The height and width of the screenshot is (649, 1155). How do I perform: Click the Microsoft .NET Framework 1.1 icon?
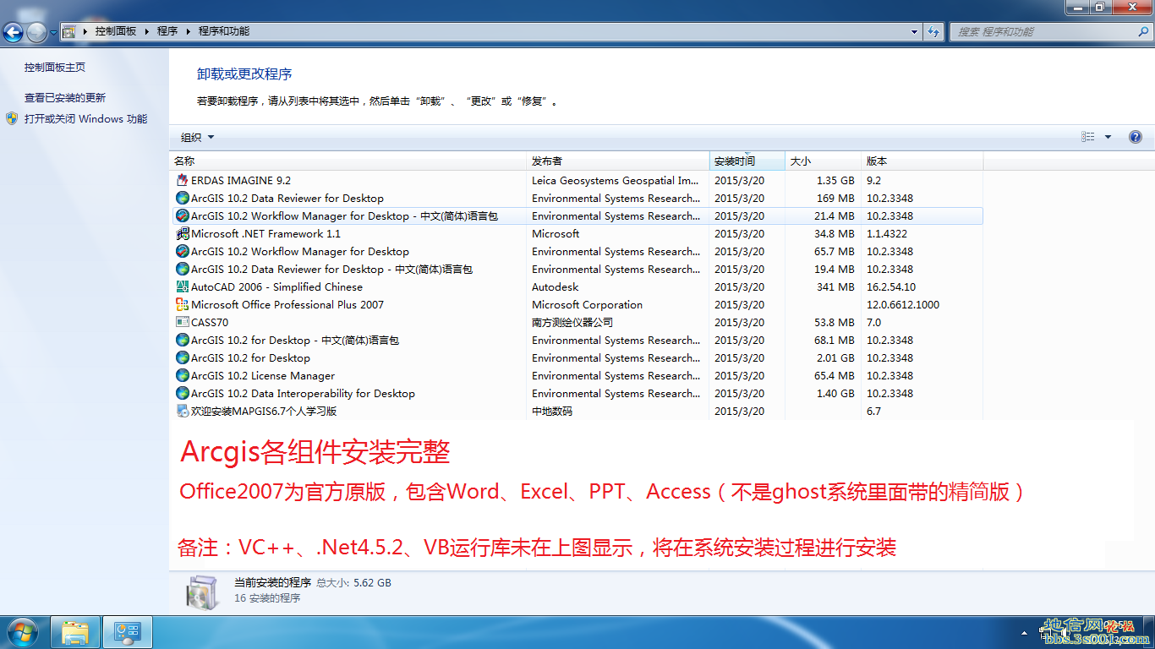(182, 233)
